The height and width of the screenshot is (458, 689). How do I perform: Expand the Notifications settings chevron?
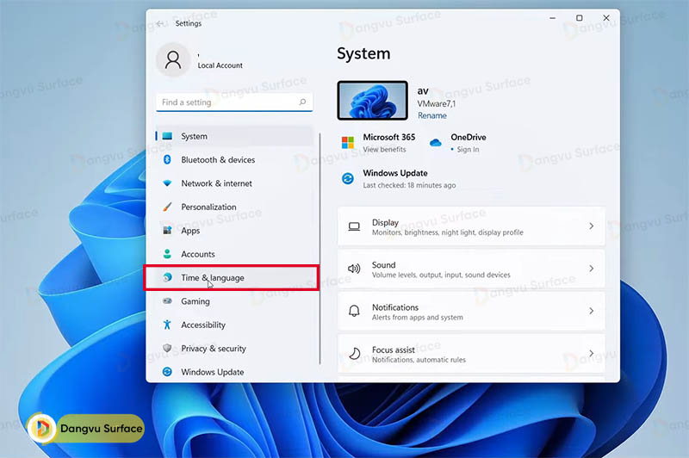click(592, 311)
